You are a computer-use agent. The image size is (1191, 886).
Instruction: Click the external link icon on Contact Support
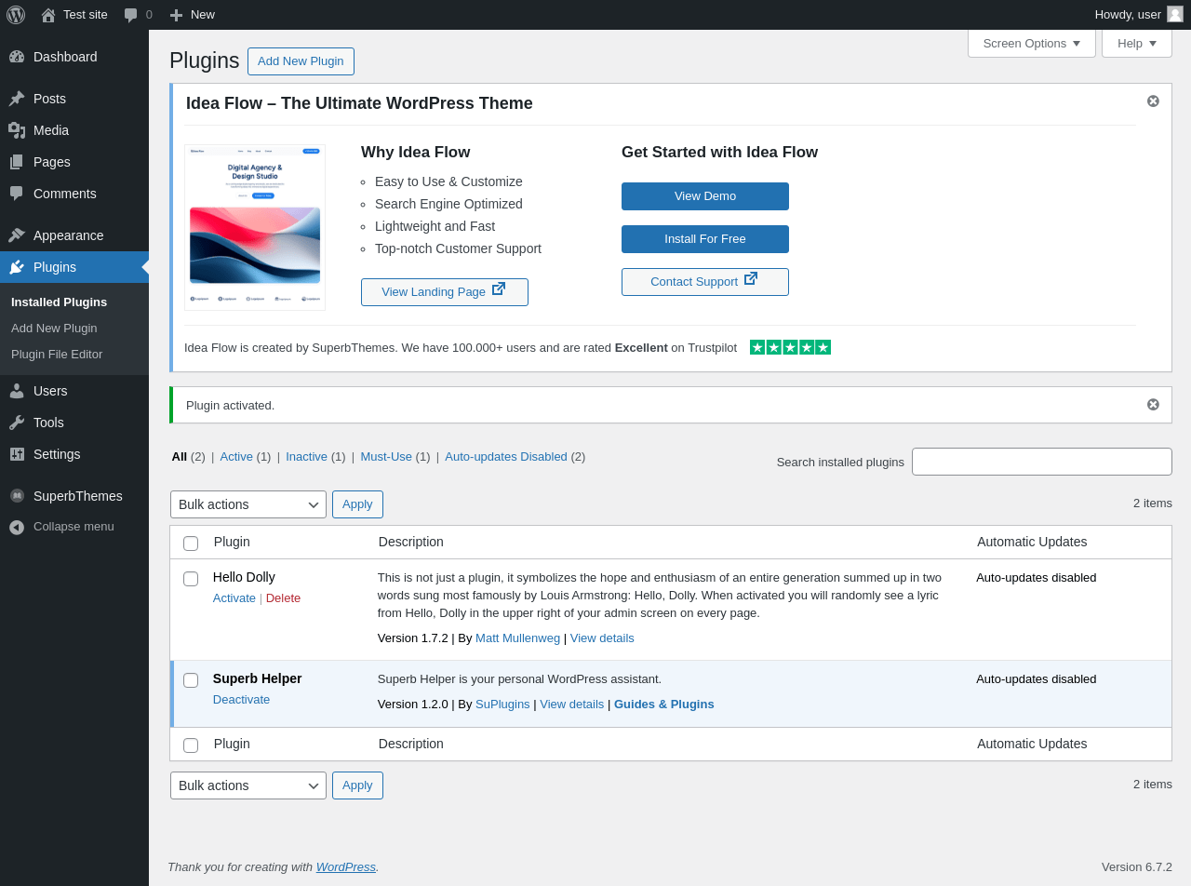pos(751,279)
